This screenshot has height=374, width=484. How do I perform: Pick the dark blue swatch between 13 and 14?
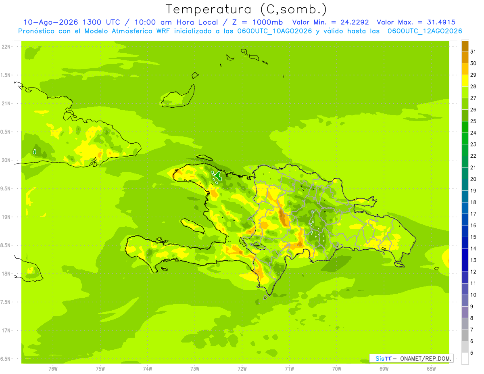465,254
